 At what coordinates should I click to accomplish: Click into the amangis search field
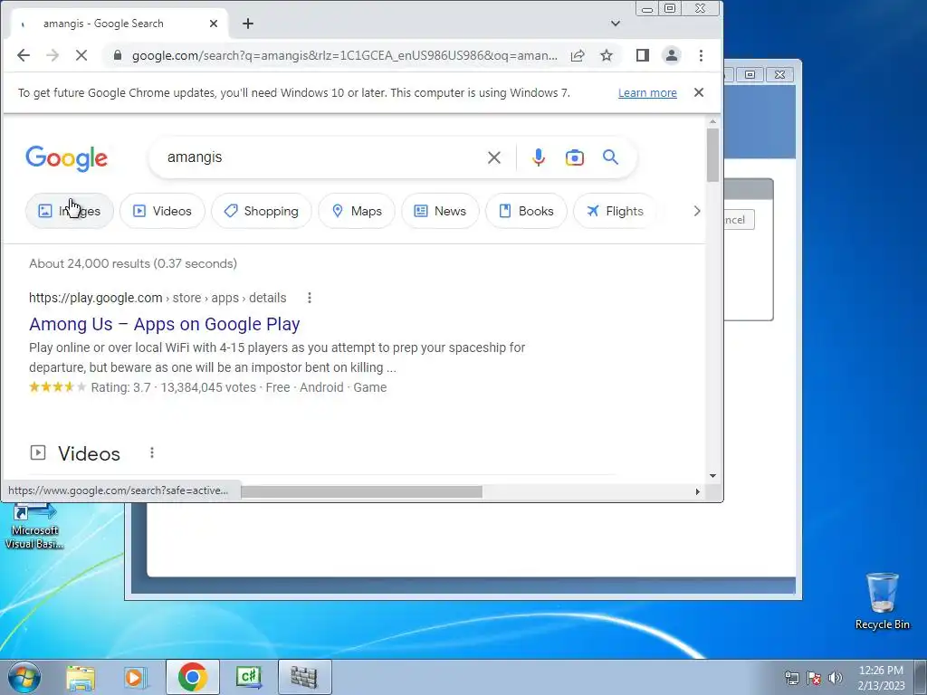320,157
